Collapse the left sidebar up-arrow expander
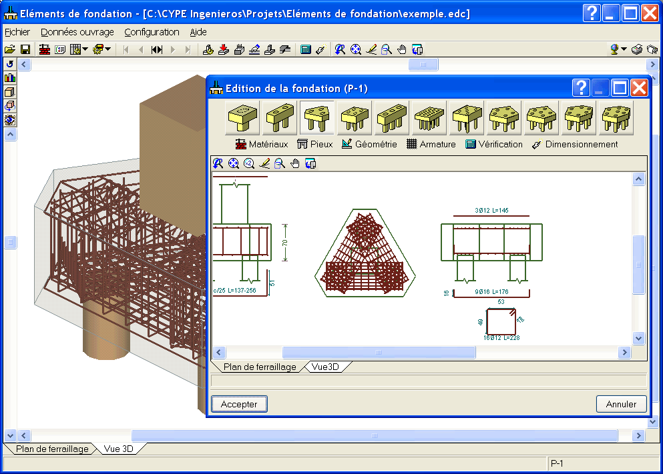Viewport: 663px width, 474px height. point(10,135)
